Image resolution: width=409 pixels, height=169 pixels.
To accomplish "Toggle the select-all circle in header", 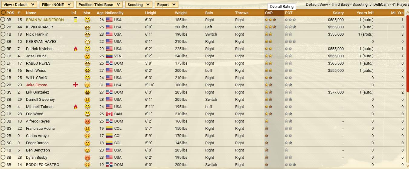I will click(3, 13).
